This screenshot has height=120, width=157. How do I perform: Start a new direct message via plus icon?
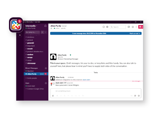click(x=46, y=68)
